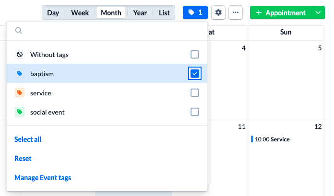Tick the social event checkbox
Viewport: 334px width, 196px height.
[x=195, y=112]
